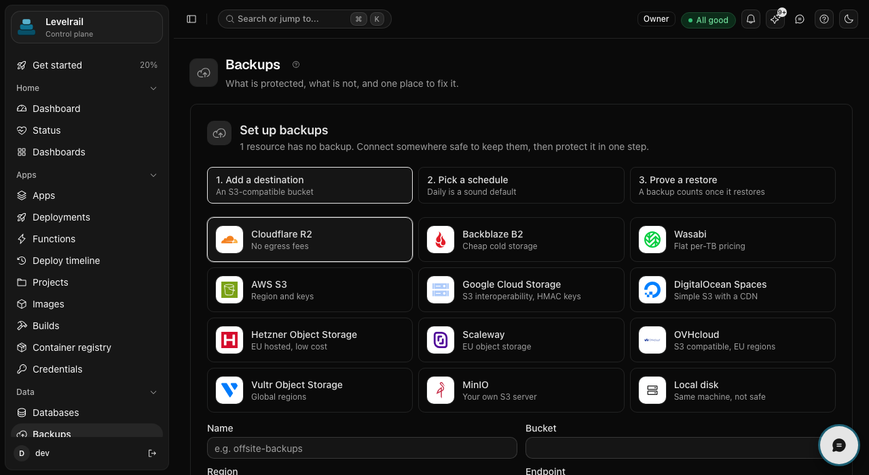Open the comments icon in top bar
The width and height of the screenshot is (869, 475).
800,19
